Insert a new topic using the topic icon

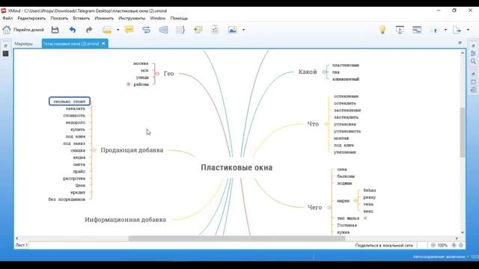click(107, 30)
